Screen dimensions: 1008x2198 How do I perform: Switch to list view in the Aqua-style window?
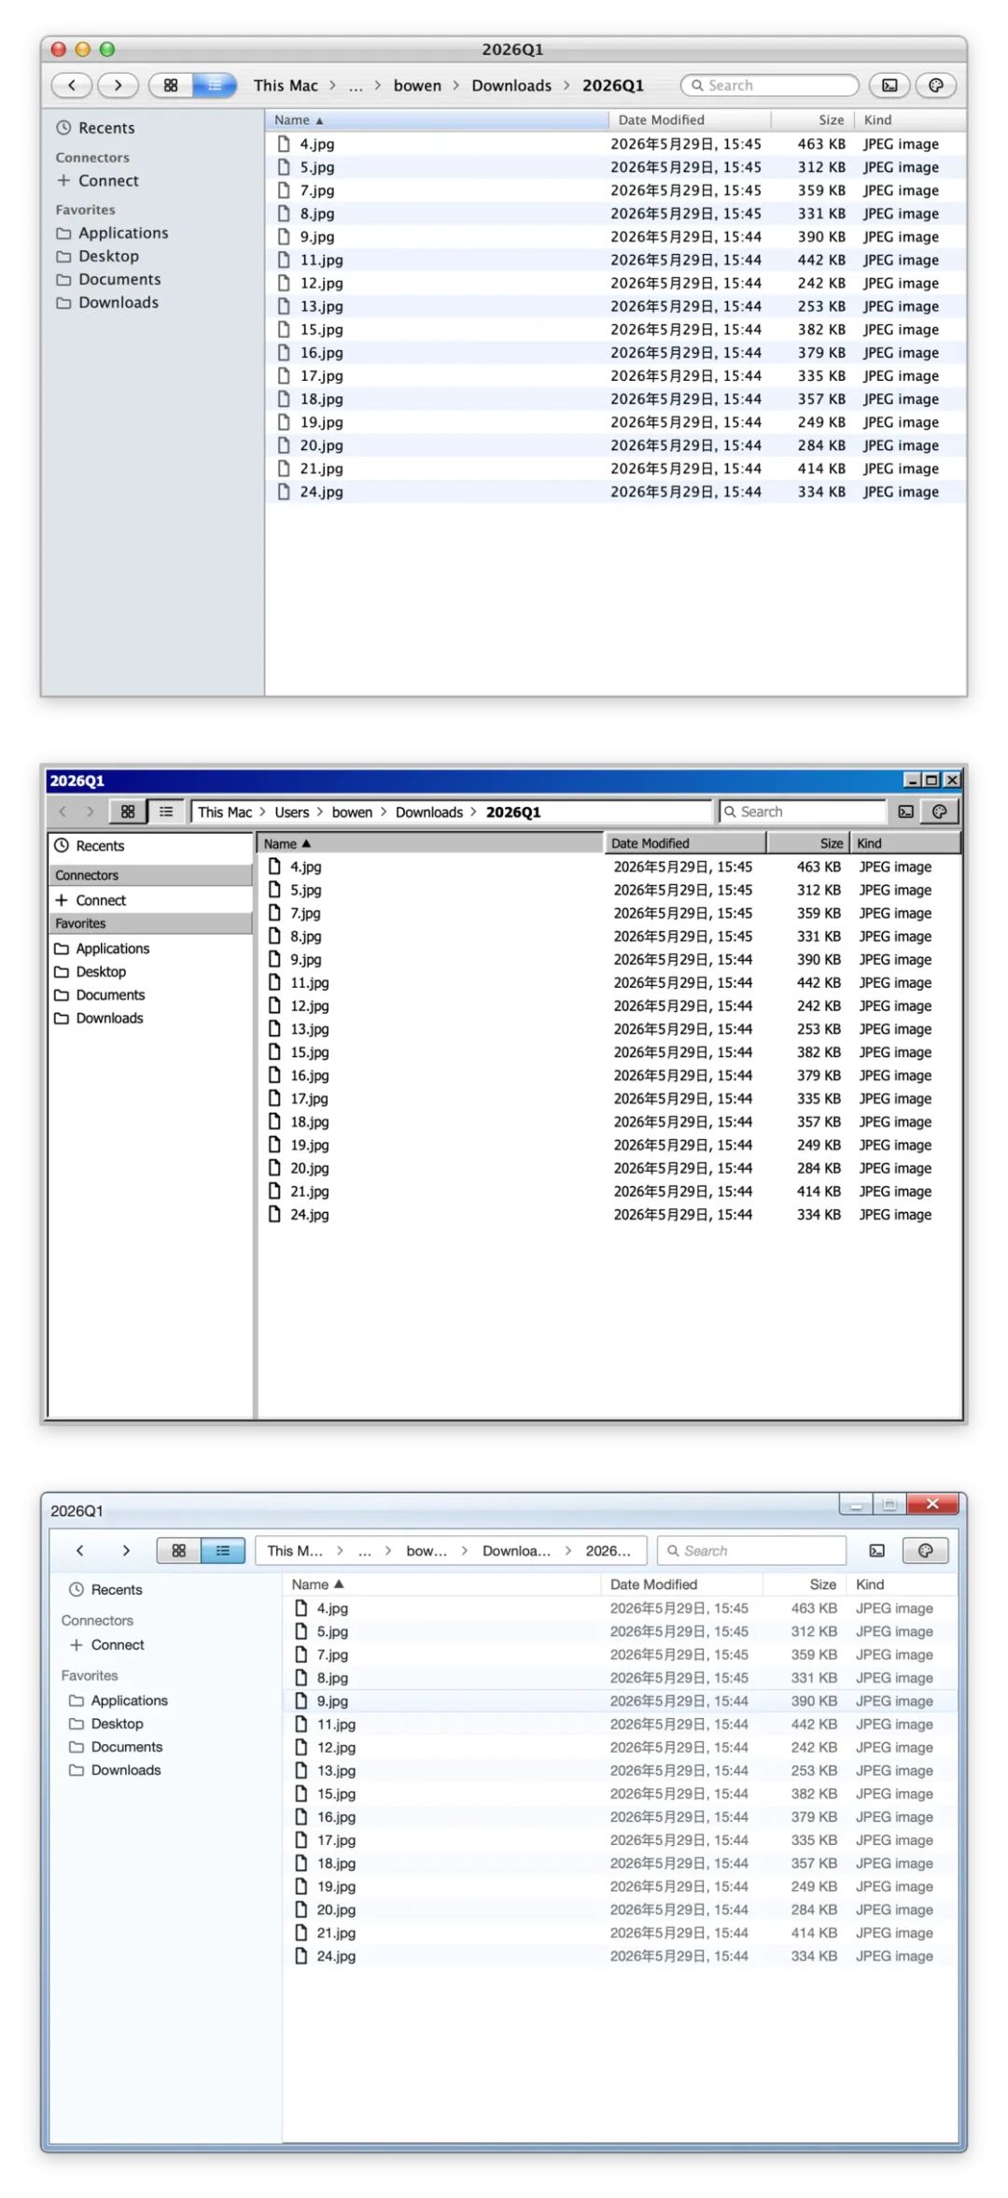[x=215, y=85]
